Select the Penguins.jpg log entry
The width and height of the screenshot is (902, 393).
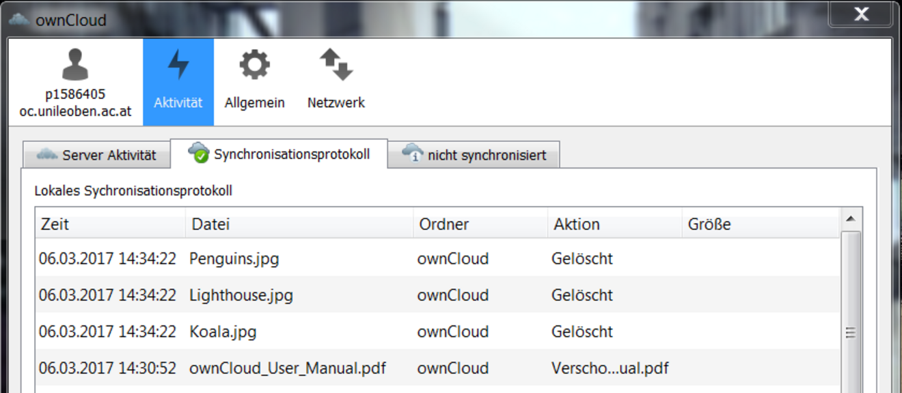pos(234,259)
